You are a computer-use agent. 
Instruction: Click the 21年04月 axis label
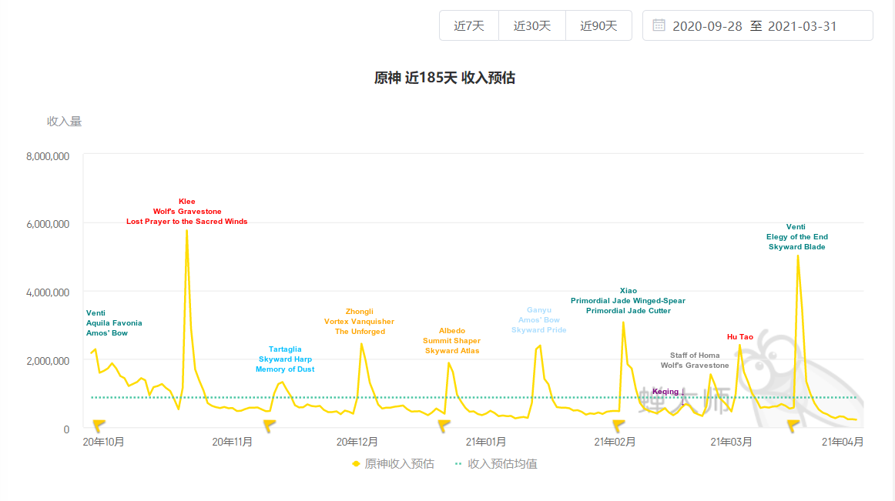point(843,442)
